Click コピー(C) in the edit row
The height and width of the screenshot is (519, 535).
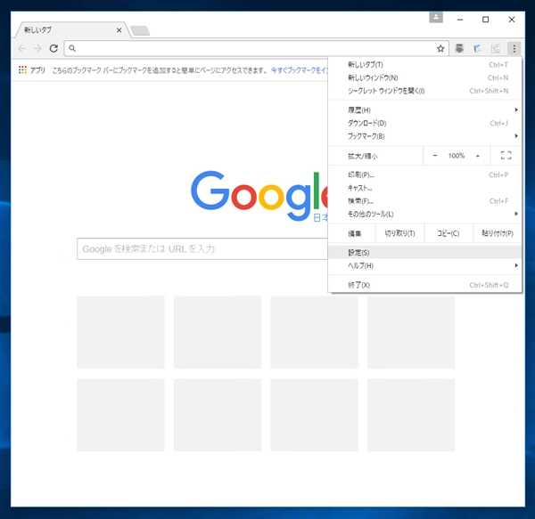click(449, 233)
